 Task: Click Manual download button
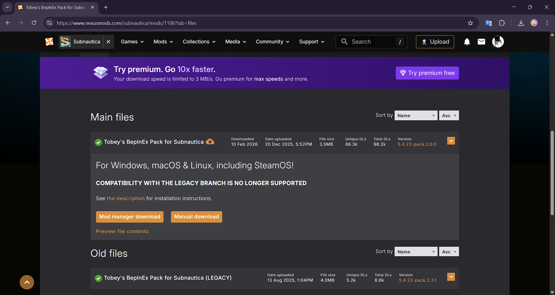click(x=197, y=217)
